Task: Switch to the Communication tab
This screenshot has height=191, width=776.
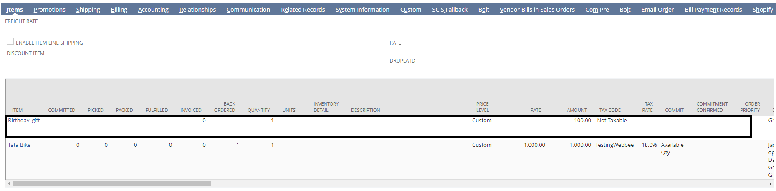Action: coord(248,10)
